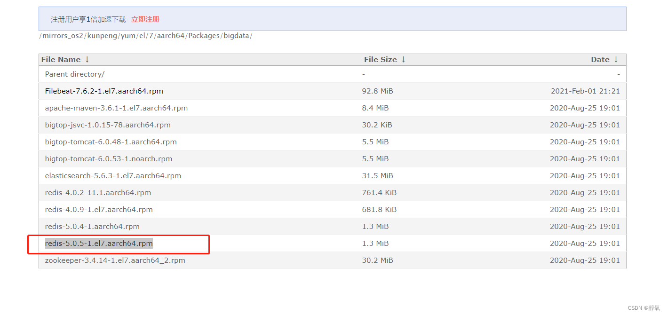
Task: Sort by Date column header
Action: tap(600, 60)
